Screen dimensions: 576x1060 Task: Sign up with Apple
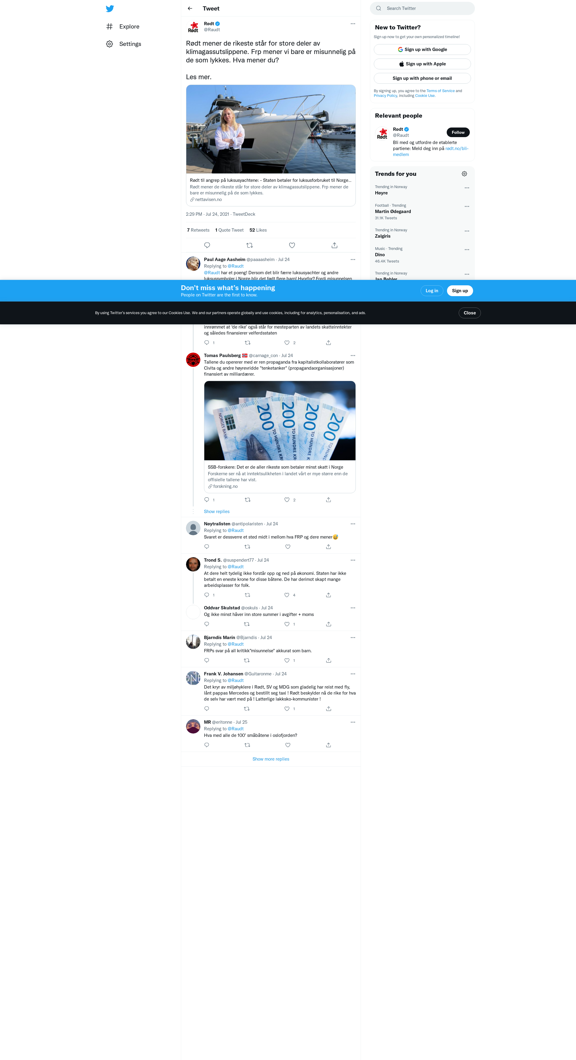pyautogui.click(x=422, y=64)
